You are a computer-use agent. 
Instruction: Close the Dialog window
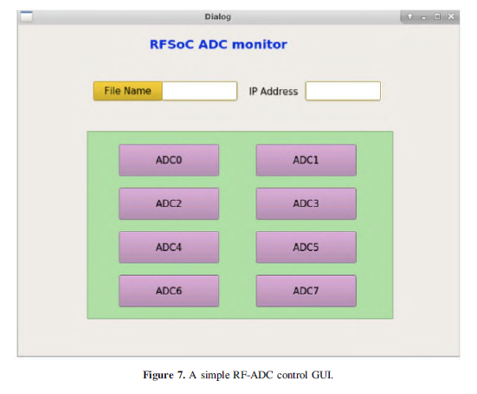point(451,16)
